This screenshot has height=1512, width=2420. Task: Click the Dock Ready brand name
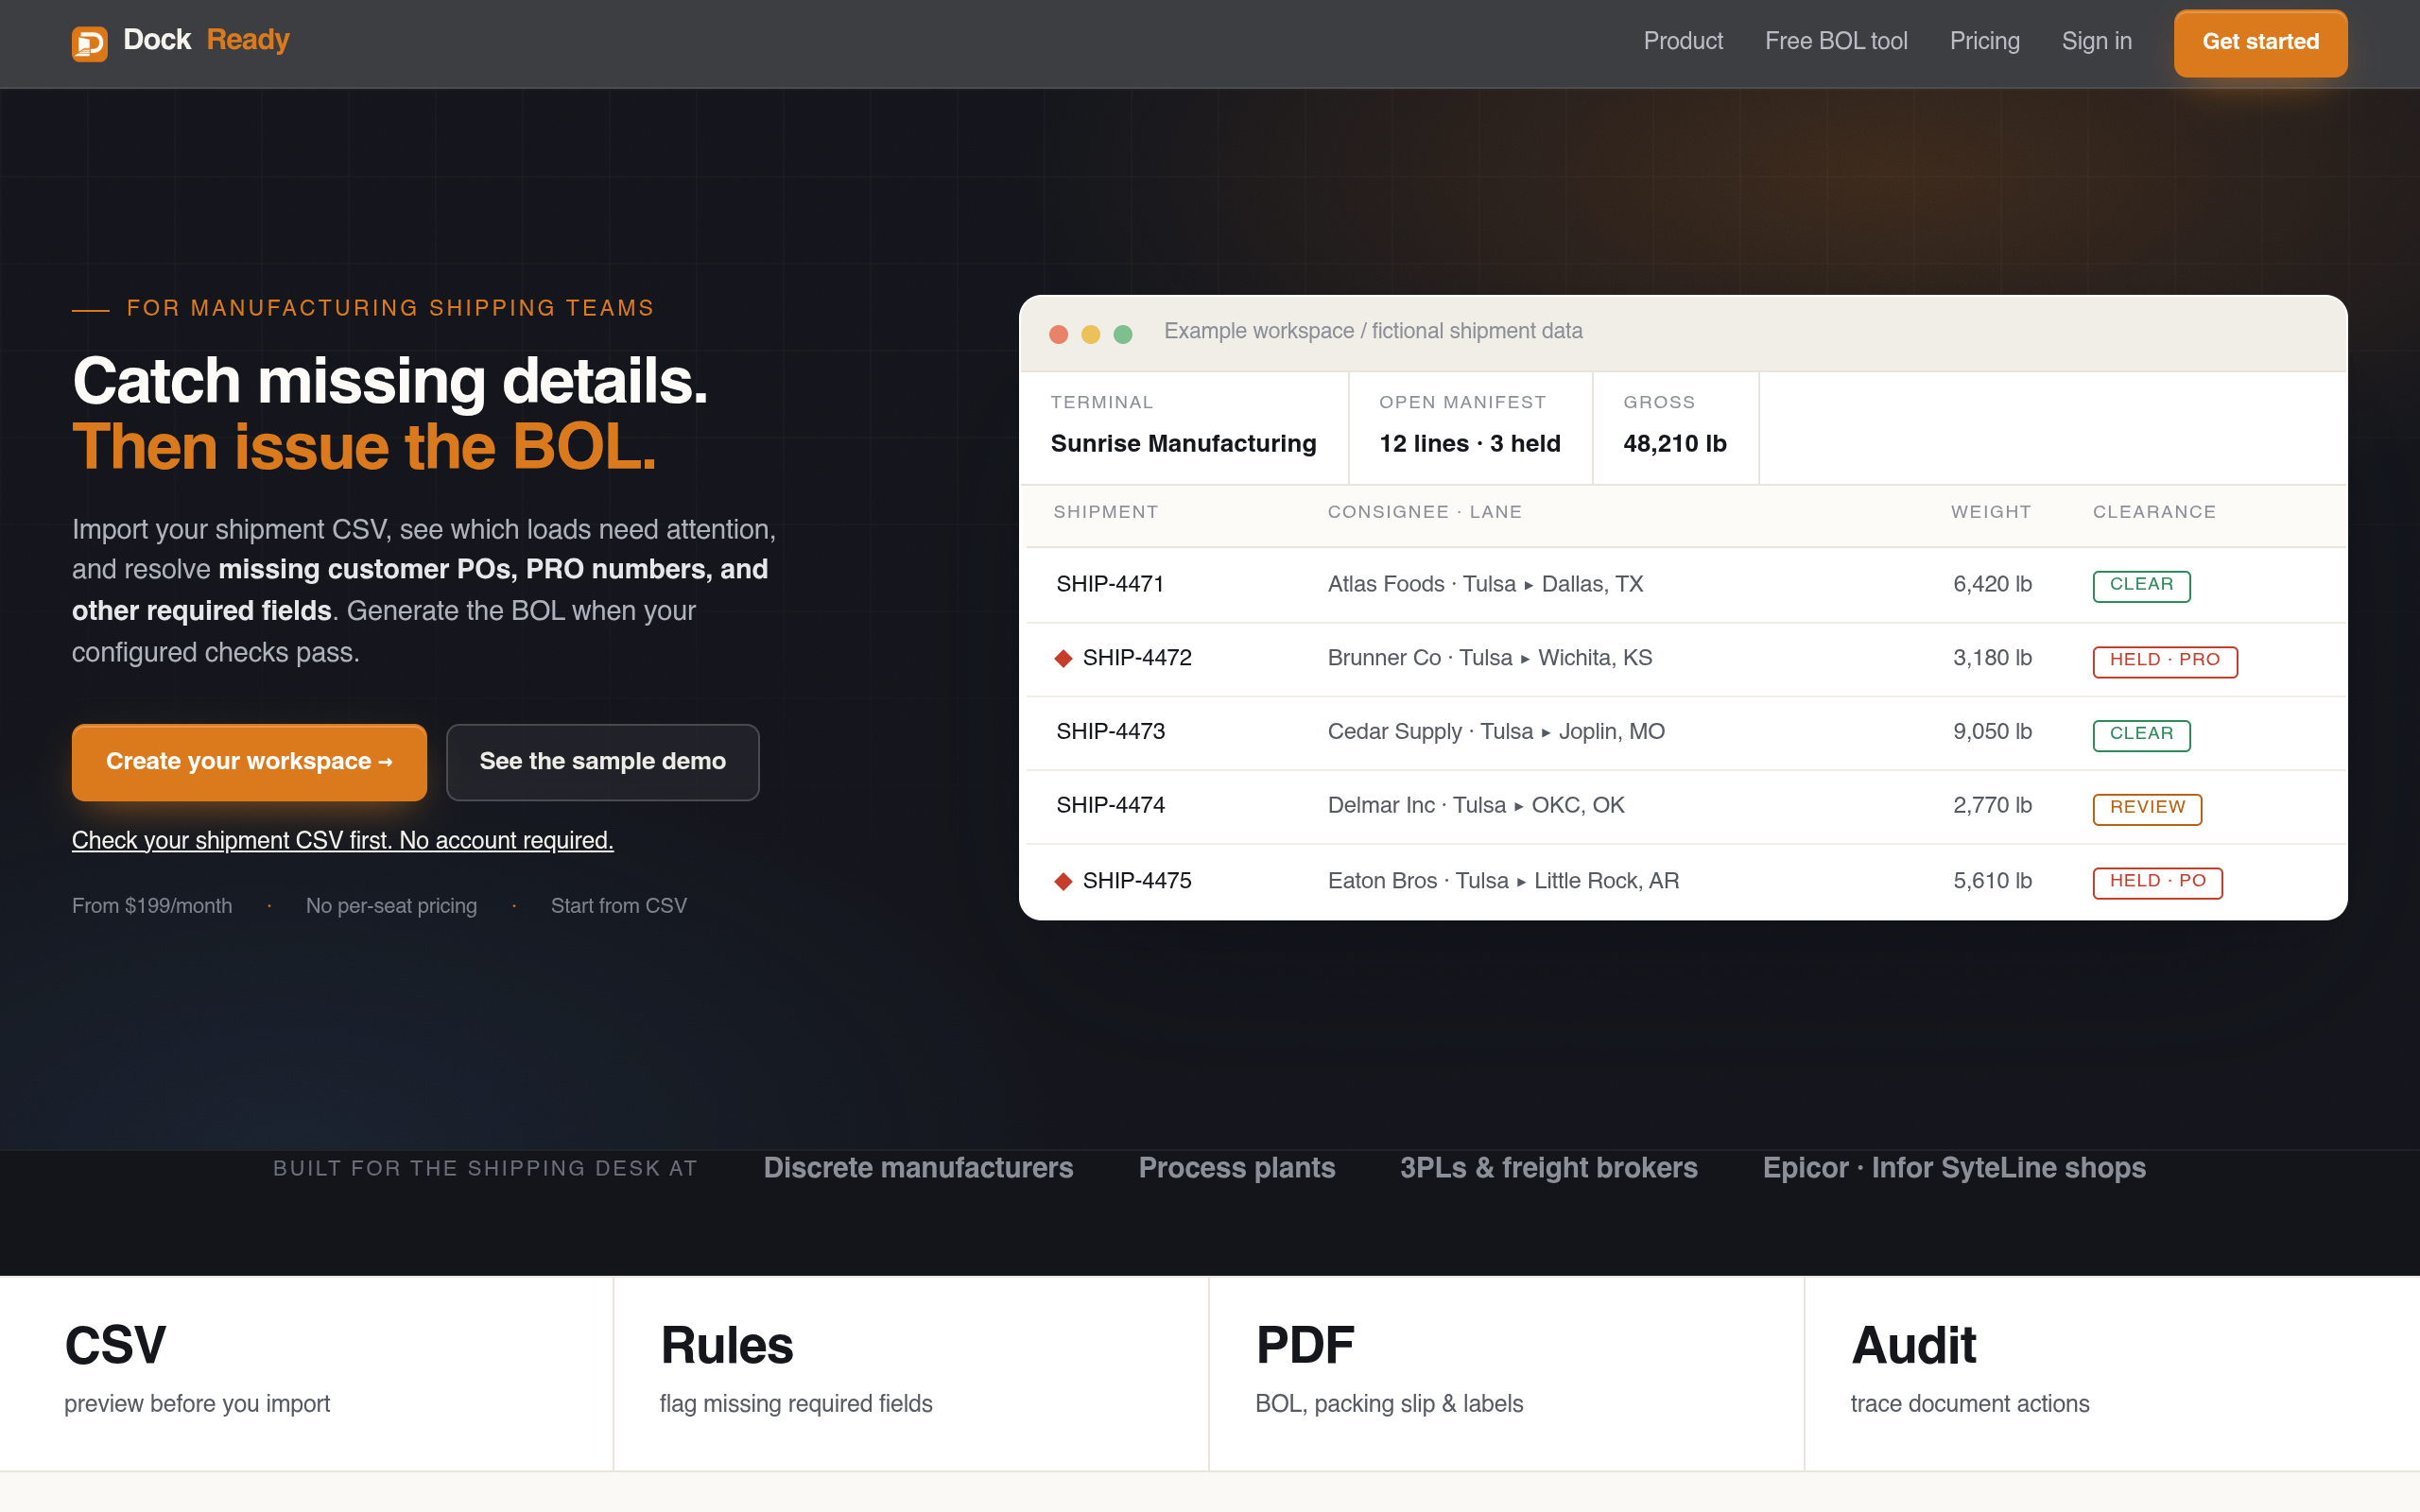tap(206, 40)
